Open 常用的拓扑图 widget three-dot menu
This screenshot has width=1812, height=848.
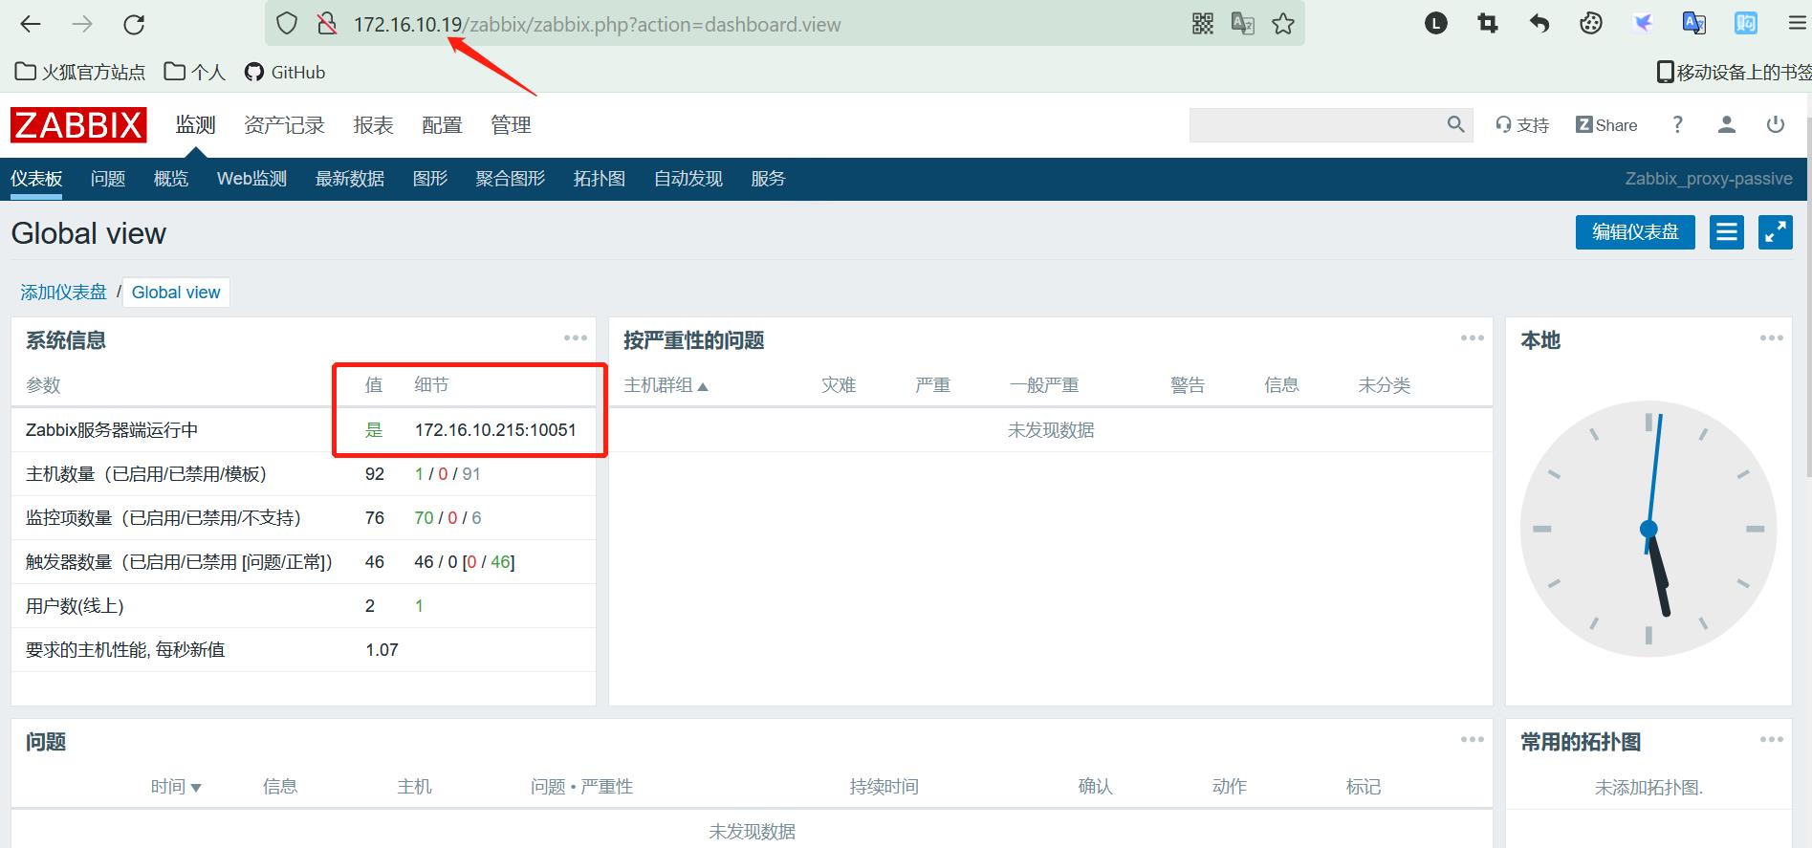click(1772, 739)
